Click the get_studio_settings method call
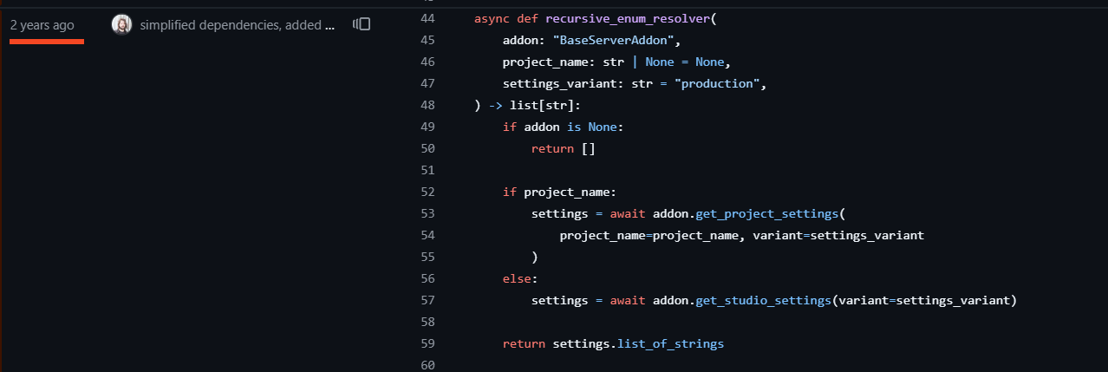This screenshot has width=1108, height=372. coord(763,300)
